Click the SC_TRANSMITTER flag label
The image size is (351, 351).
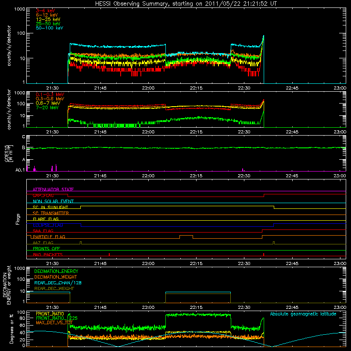[x=51, y=213]
